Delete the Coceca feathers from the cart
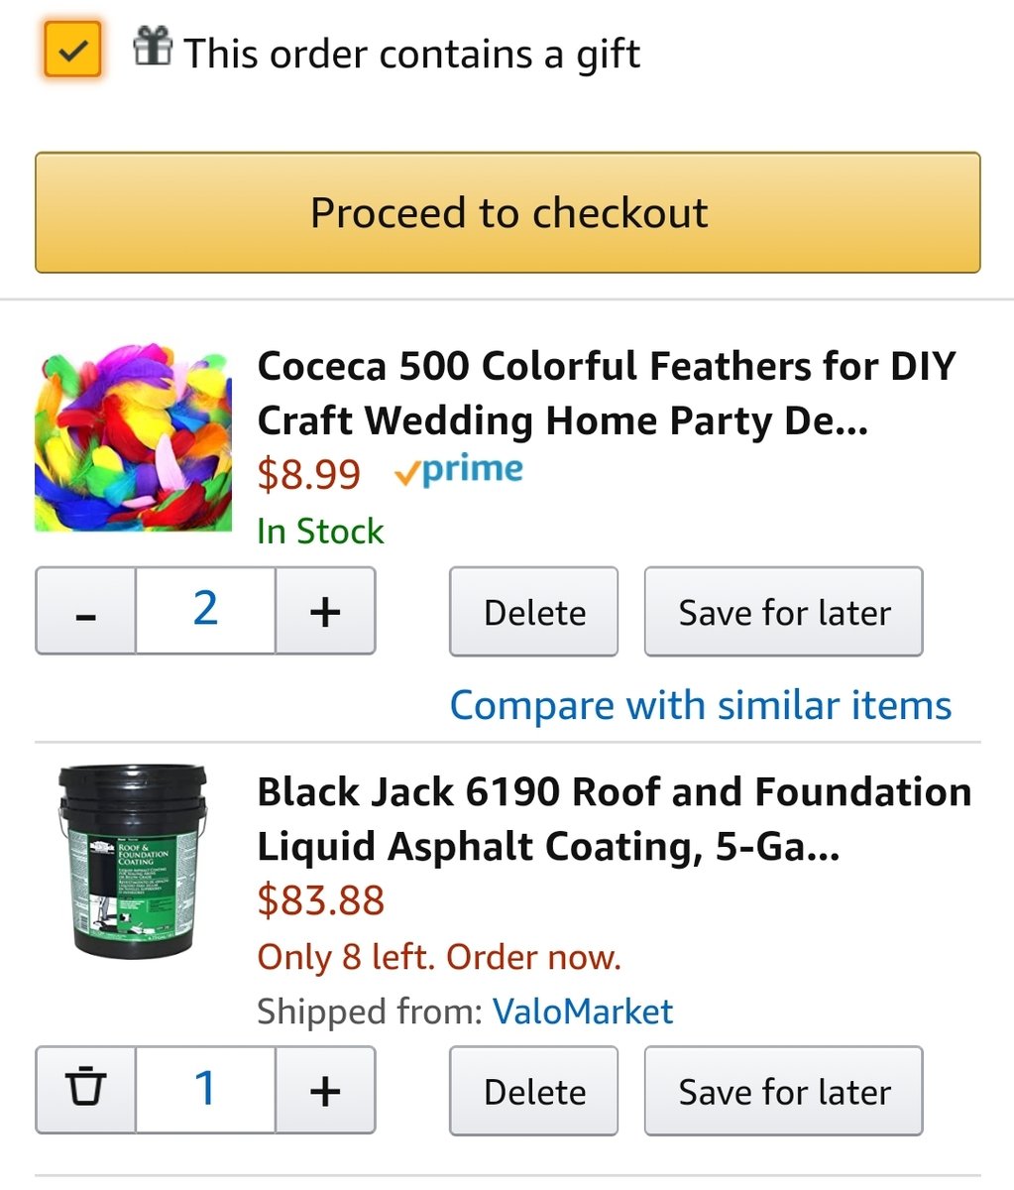 [533, 612]
